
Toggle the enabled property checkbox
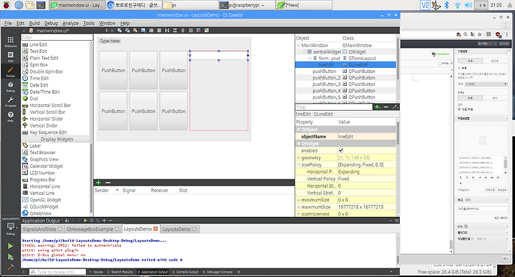click(341, 151)
